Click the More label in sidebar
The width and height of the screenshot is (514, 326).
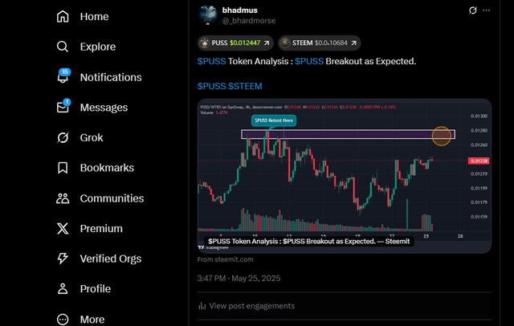92,319
